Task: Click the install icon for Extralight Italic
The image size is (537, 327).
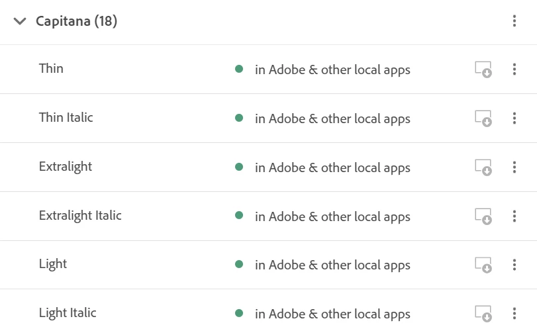Action: point(483,216)
